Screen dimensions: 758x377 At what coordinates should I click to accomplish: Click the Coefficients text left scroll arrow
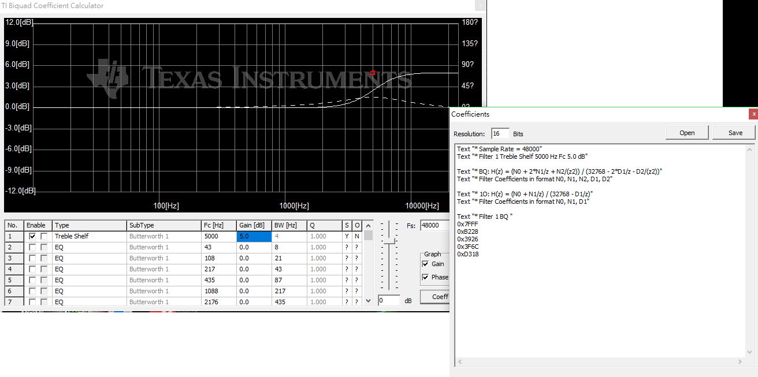(x=459, y=362)
